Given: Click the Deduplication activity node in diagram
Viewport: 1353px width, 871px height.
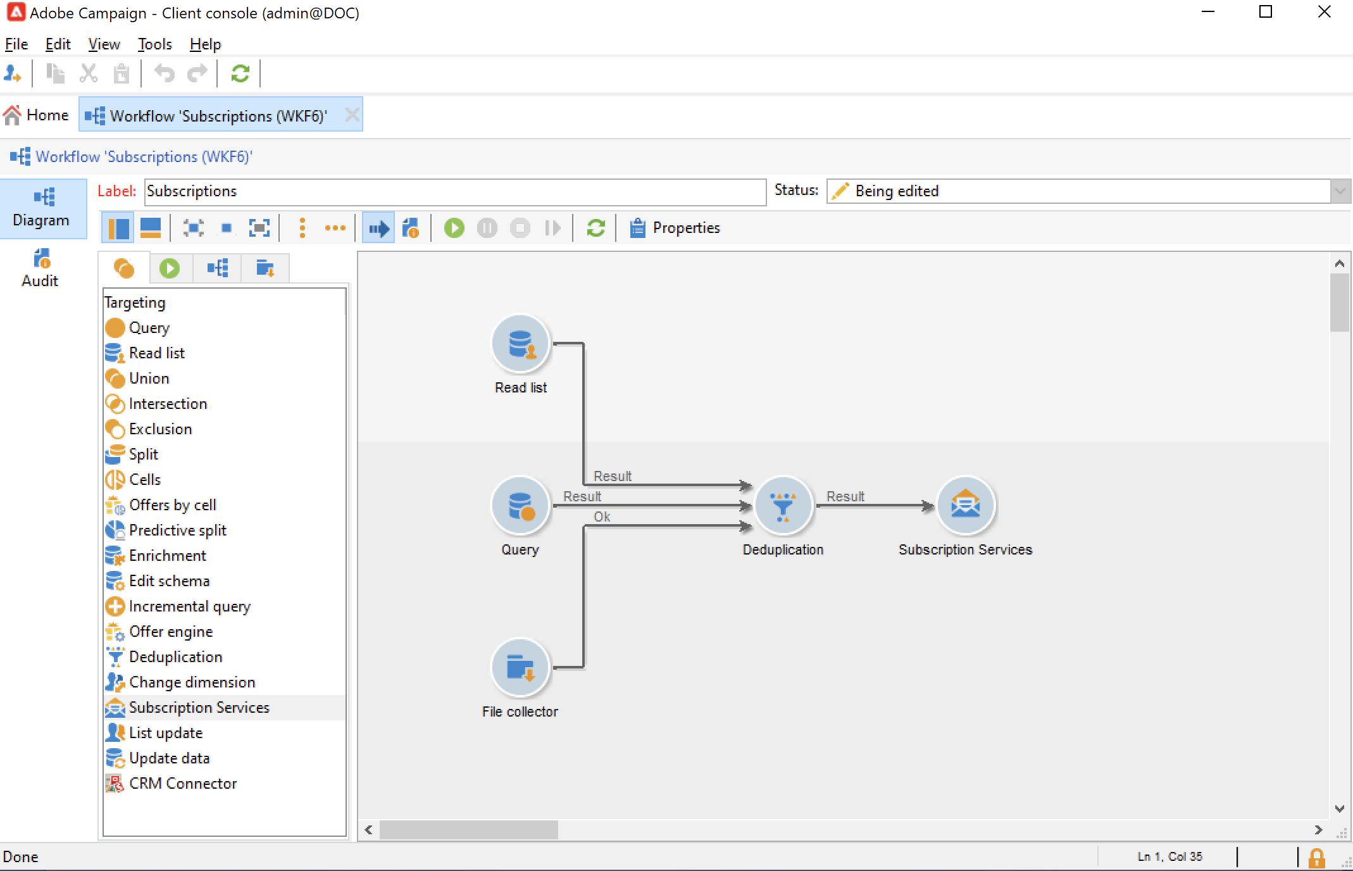Looking at the screenshot, I should click(x=782, y=506).
